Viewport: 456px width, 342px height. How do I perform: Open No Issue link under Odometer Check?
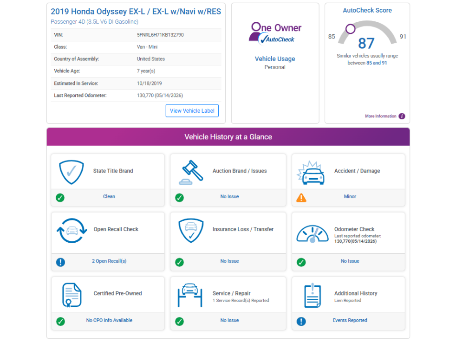tap(350, 261)
